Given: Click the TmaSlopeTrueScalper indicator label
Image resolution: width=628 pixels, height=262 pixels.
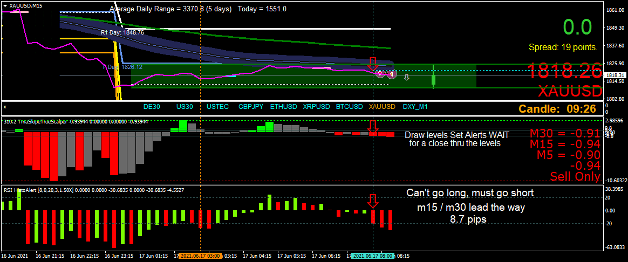Looking at the screenshot, I should pos(76,122).
